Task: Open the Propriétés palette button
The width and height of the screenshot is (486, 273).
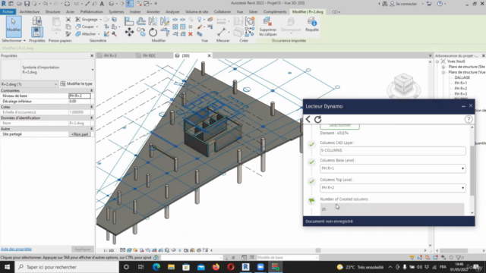Action: click(x=36, y=32)
